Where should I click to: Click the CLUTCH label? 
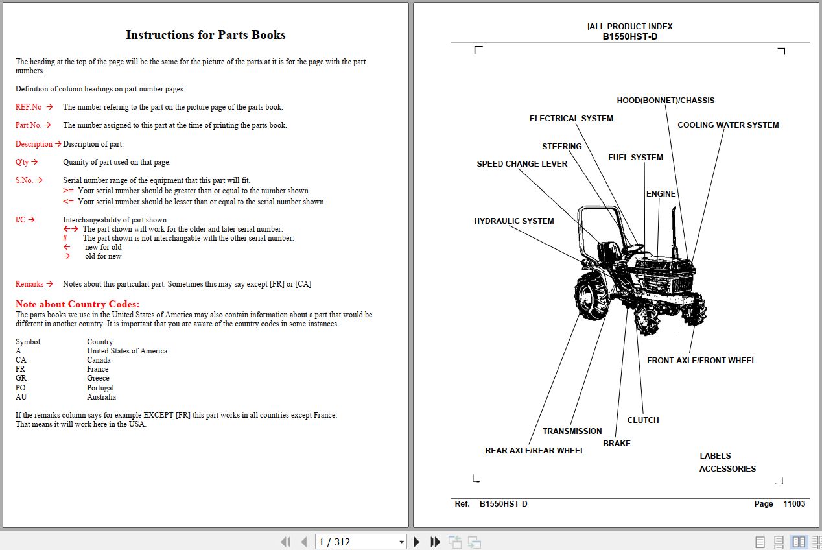(643, 420)
